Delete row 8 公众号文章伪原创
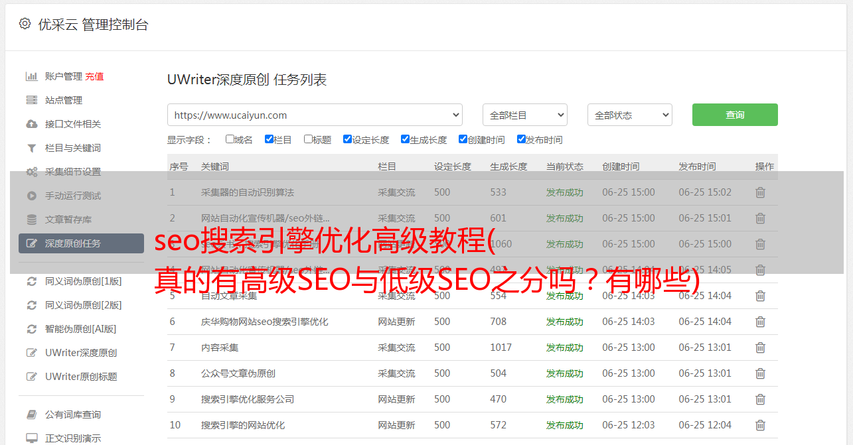Screen dimensions: 853x445 (761, 373)
